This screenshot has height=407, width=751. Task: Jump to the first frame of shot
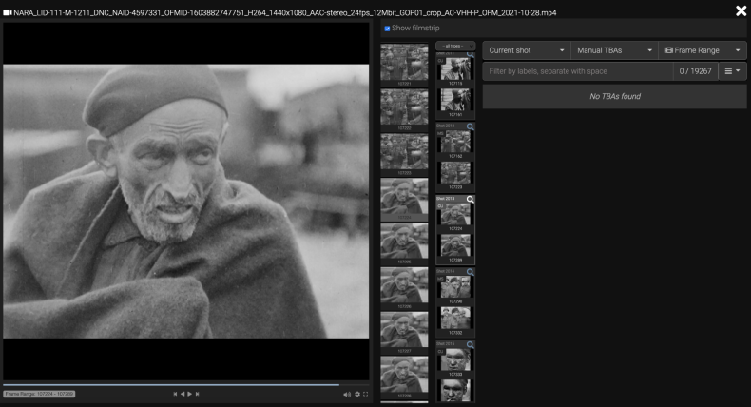[175, 394]
